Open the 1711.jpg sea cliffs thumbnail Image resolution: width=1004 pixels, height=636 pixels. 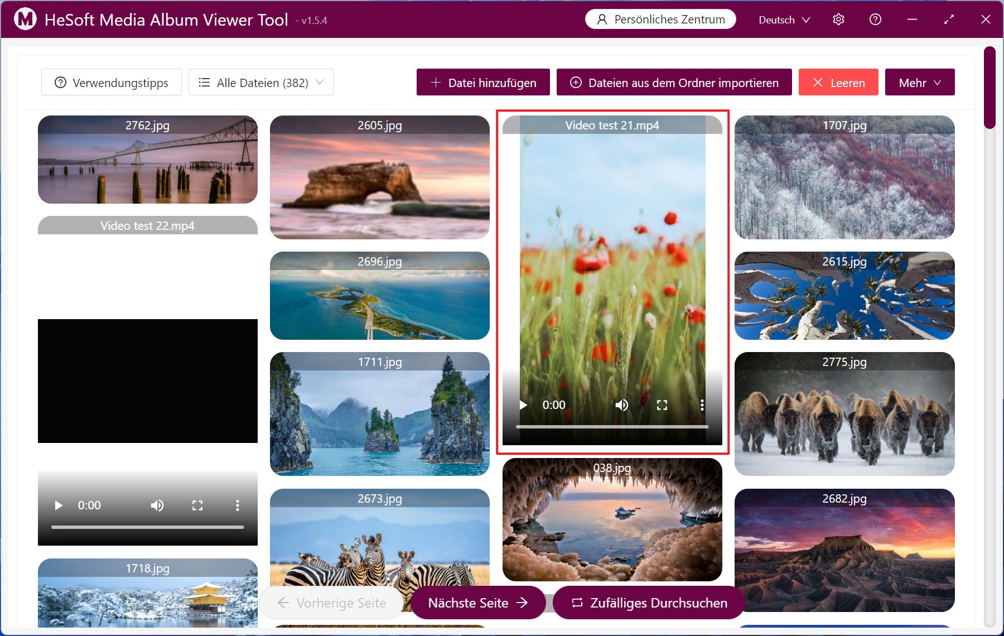380,414
